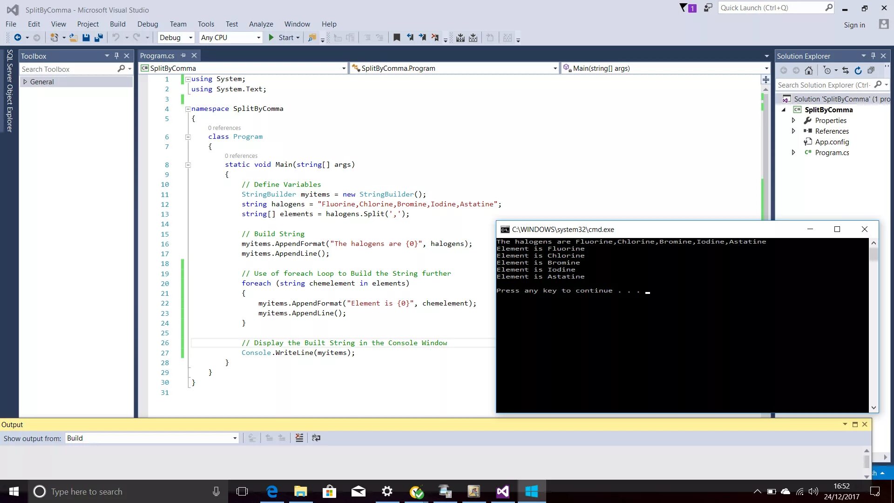This screenshot has height=503, width=894.
Task: Click the cmd console vertical scrollbar
Action: tap(874, 325)
